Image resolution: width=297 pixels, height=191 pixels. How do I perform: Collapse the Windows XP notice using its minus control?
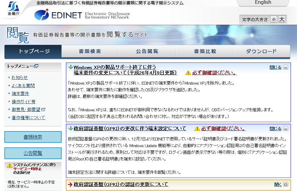coord(286,67)
